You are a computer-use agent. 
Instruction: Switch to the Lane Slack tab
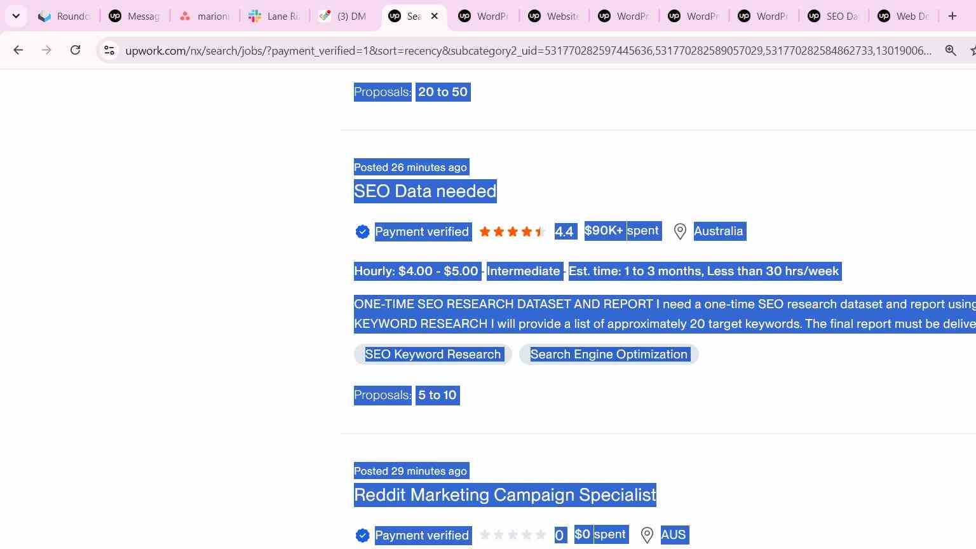coord(274,16)
